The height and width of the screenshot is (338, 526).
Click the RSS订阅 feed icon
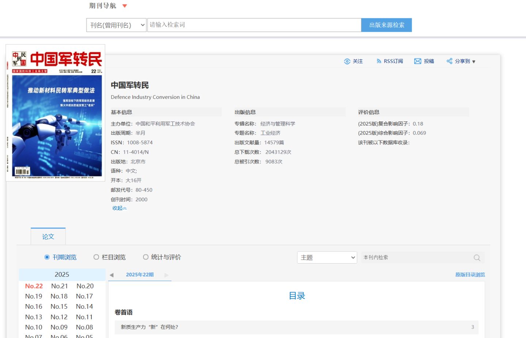tap(379, 61)
